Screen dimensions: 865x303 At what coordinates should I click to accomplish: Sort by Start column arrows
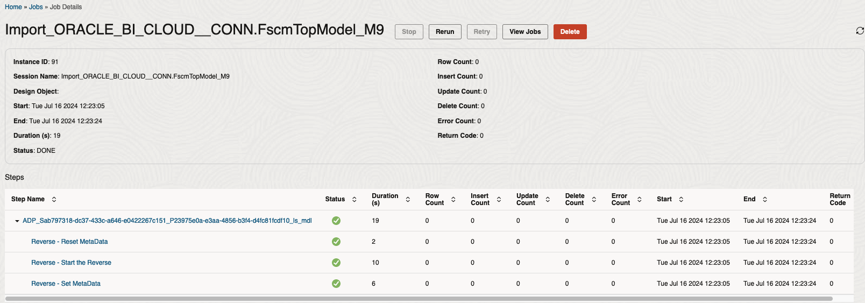tap(681, 199)
